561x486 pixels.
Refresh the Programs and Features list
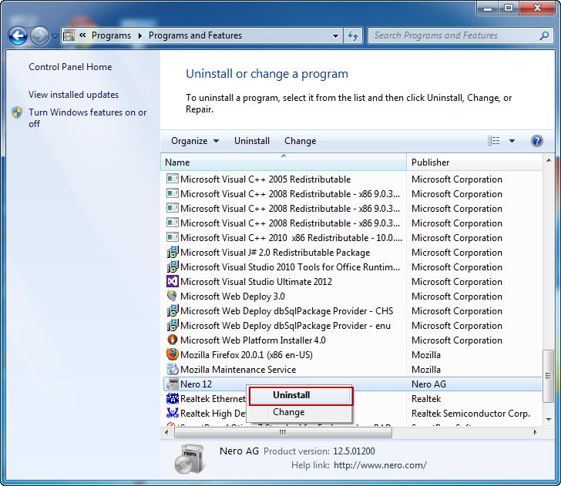click(x=353, y=35)
